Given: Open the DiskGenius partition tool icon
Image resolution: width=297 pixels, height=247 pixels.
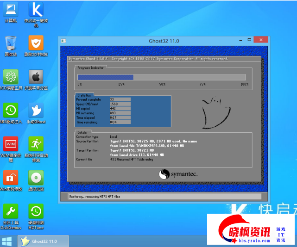Looking at the screenshot, I should (x=11, y=211).
